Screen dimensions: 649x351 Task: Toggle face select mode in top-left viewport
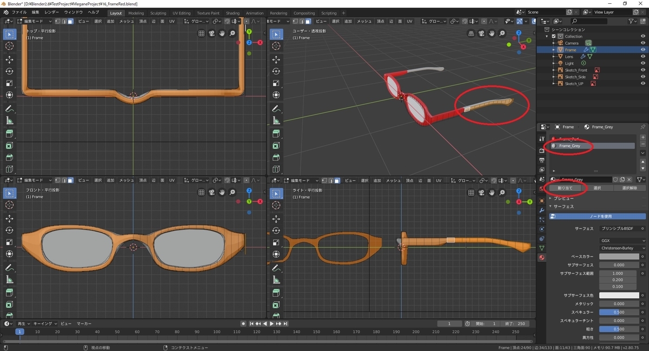[71, 21]
